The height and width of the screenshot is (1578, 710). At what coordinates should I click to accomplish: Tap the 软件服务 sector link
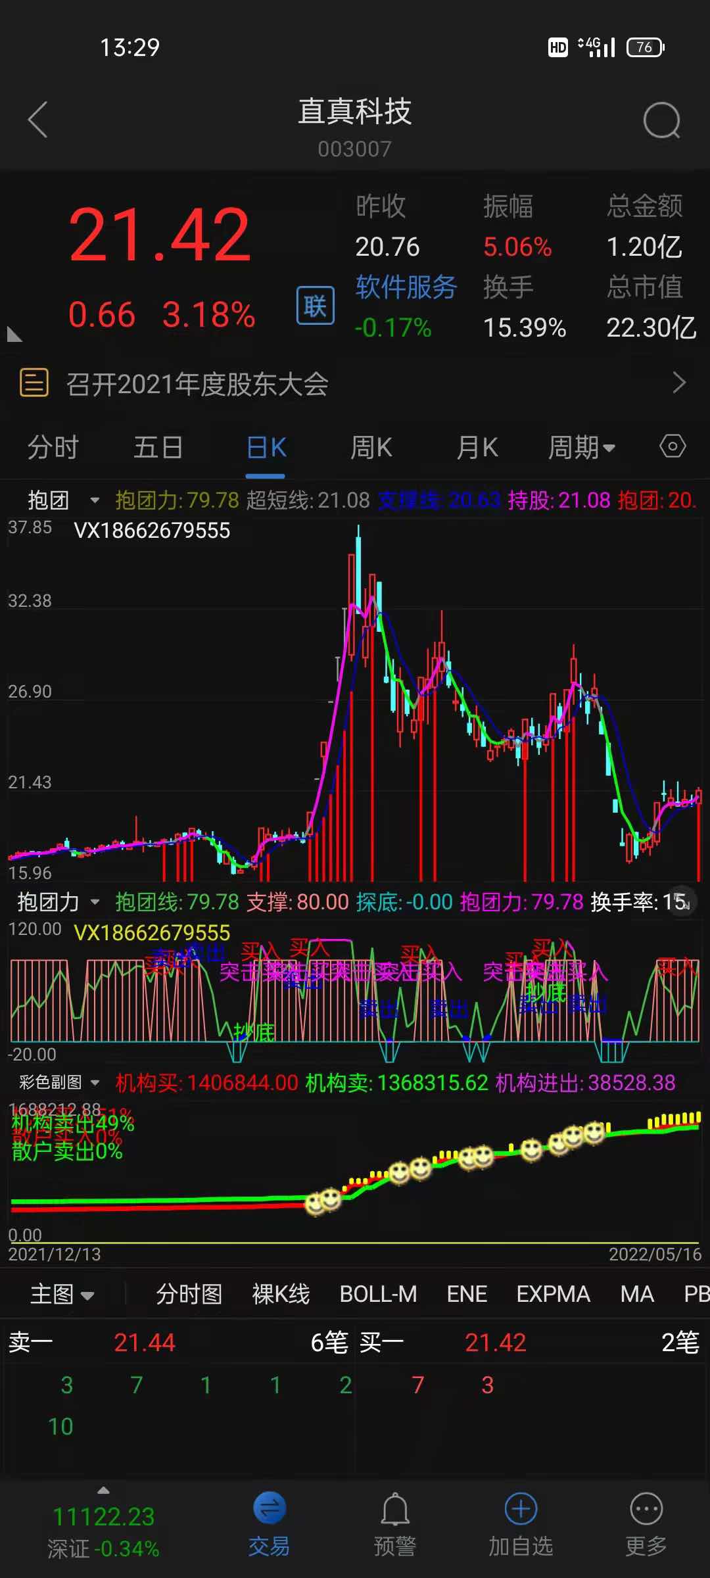pos(406,287)
